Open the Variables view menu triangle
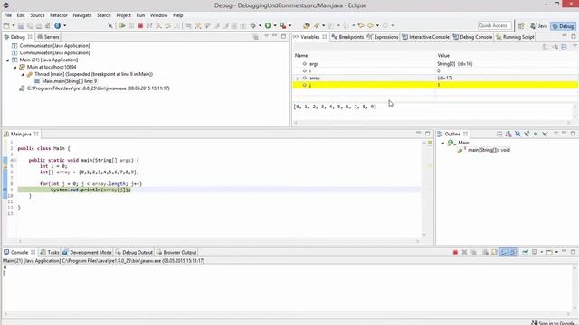The height and width of the screenshot is (325, 579). point(575,46)
